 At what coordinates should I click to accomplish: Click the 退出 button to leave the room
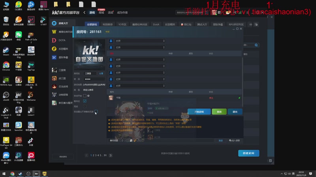click(235, 112)
